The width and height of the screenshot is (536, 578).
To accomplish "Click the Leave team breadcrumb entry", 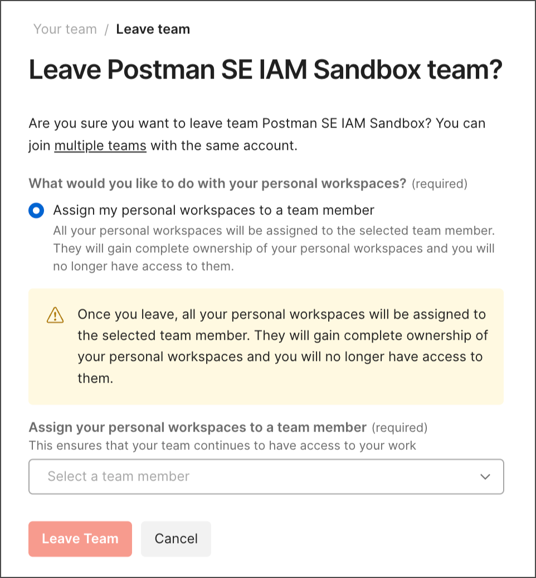I will pyautogui.click(x=153, y=29).
